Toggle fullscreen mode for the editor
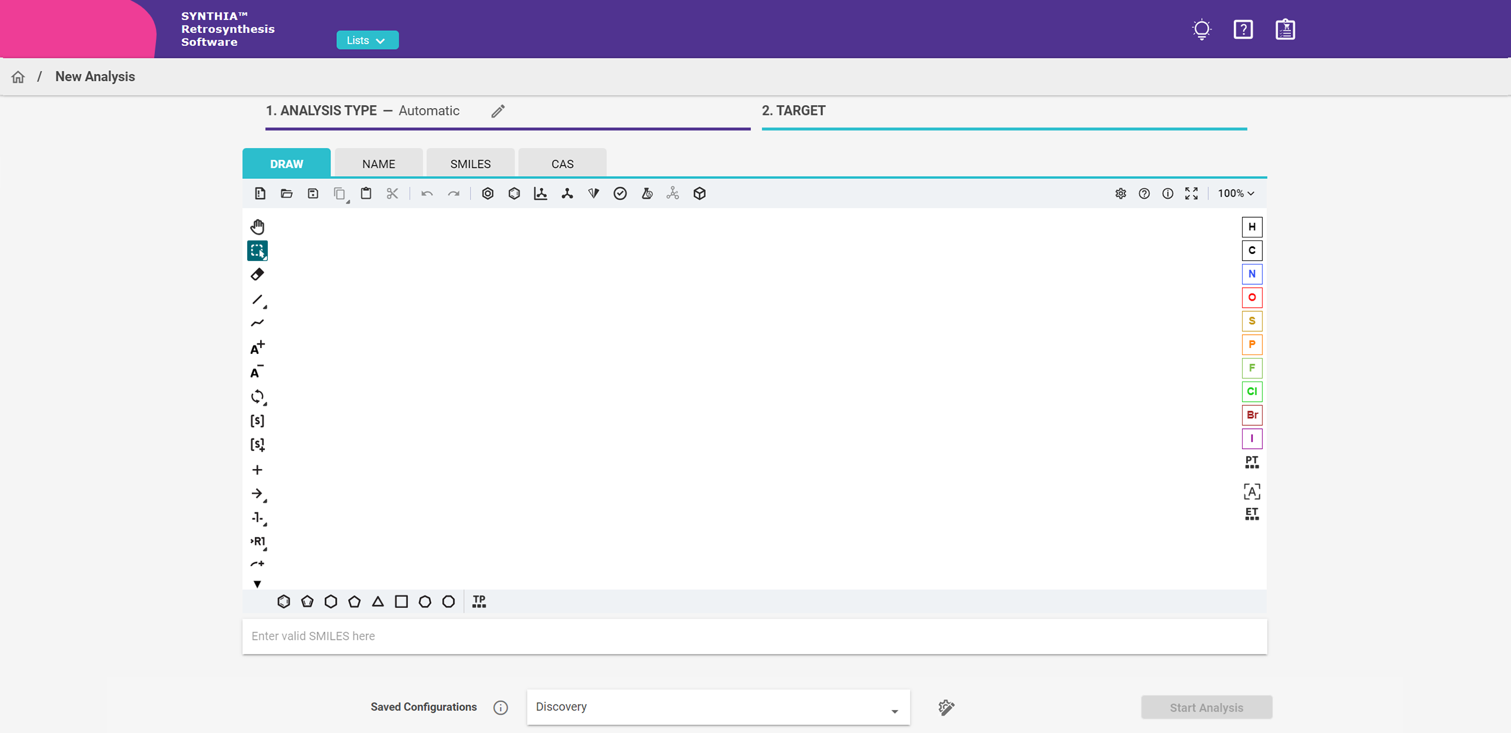Screen dimensions: 1511x733 tap(1191, 194)
